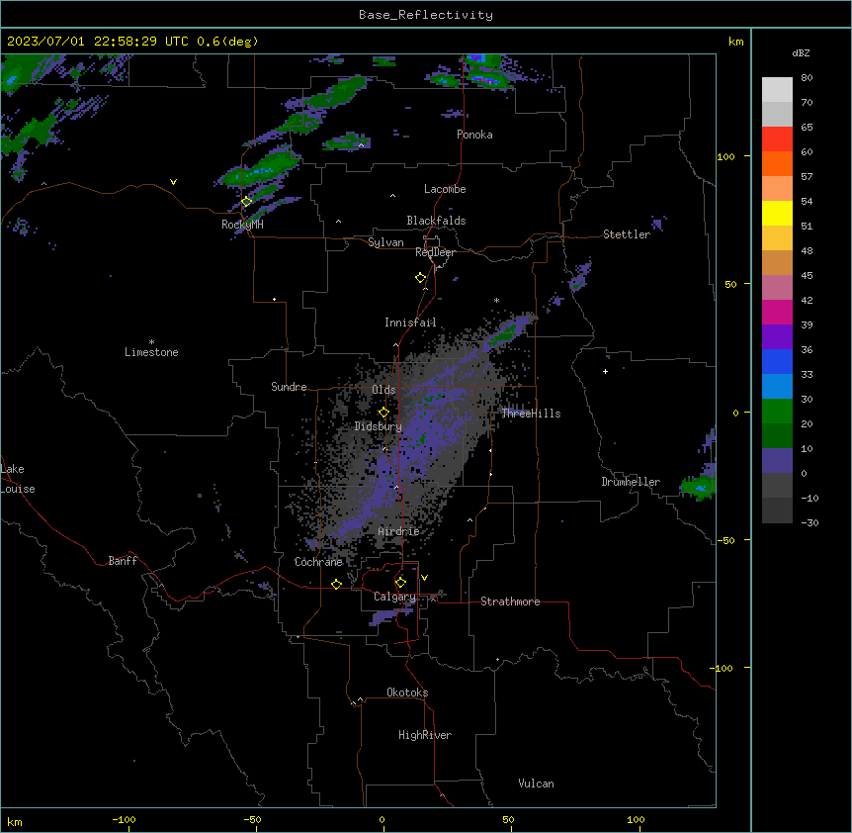
Task: Click the Ponoka city label
Action: [474, 135]
